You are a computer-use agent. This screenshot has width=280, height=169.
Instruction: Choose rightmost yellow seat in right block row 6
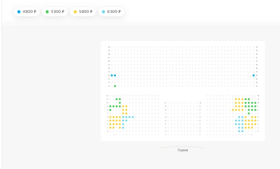[255, 117]
